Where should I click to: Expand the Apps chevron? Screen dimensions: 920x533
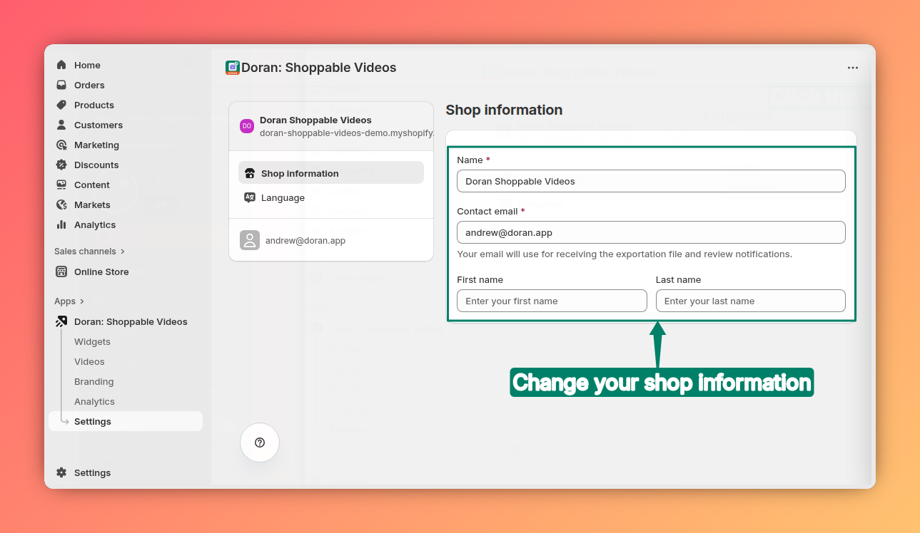[82, 301]
